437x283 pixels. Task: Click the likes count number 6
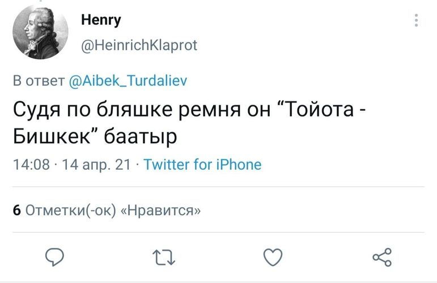pyautogui.click(x=17, y=211)
